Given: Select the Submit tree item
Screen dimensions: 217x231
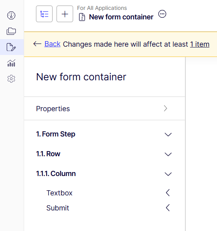Looking at the screenshot, I should click(x=58, y=208).
